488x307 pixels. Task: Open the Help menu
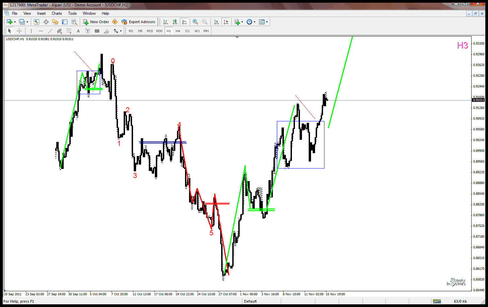point(106,13)
